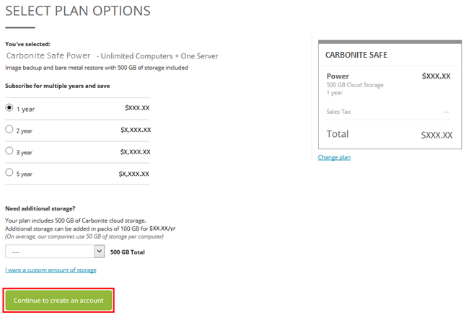469x315 pixels.
Task: Click the Carbonite Safe Power plan name
Action: (49, 56)
